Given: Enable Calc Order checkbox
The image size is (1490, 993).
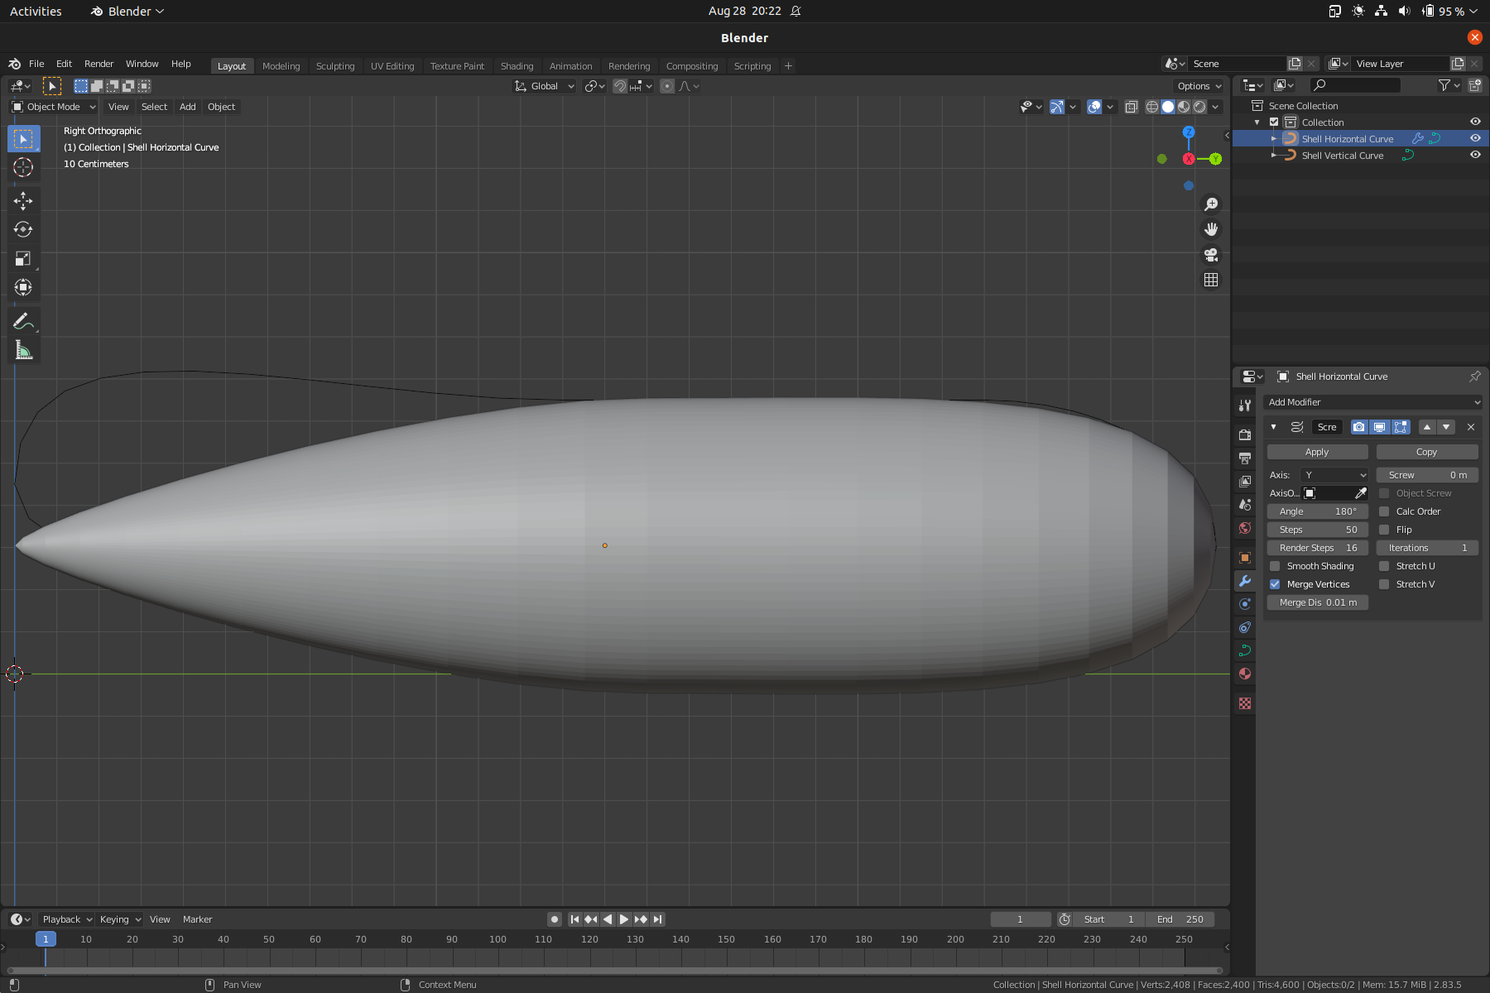Looking at the screenshot, I should 1384,511.
